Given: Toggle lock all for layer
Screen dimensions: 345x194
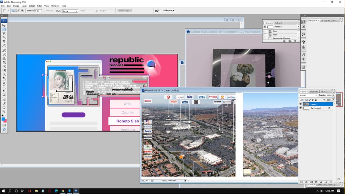Looking at the screenshot, I should pos(316,100).
